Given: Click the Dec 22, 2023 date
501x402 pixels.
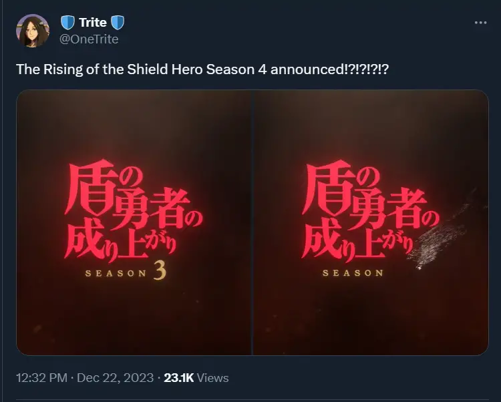Looking at the screenshot, I should click(x=116, y=378).
